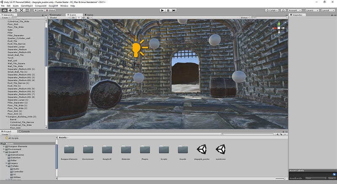Viewport: 337px width, 184px height.
Task: Select the Scale tool
Action: click(21, 10)
